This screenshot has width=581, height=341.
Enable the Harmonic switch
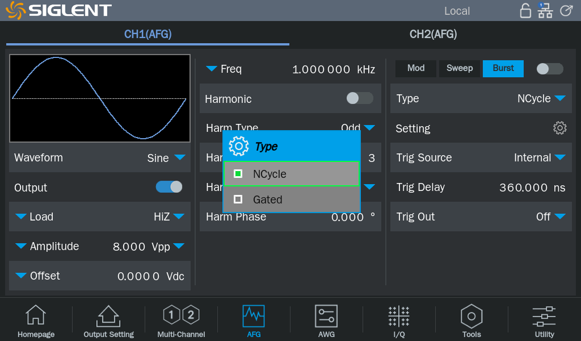(359, 98)
